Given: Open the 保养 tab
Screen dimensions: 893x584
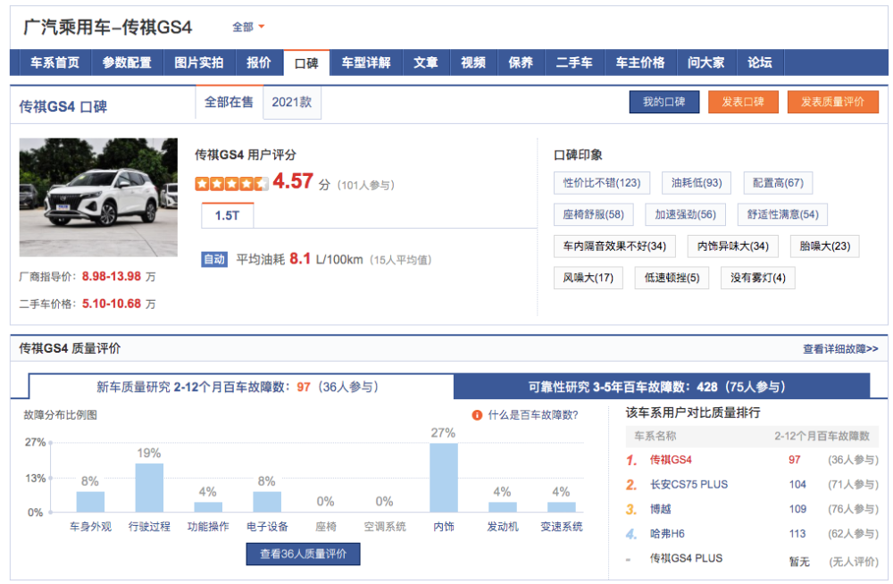Looking at the screenshot, I should click(x=521, y=63).
